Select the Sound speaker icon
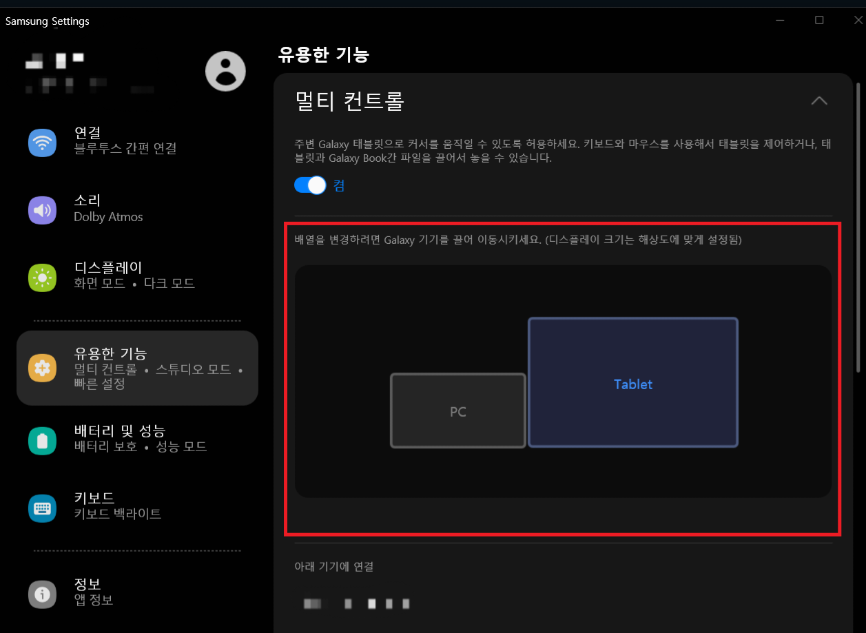Viewport: 866px width, 633px height. coord(42,210)
